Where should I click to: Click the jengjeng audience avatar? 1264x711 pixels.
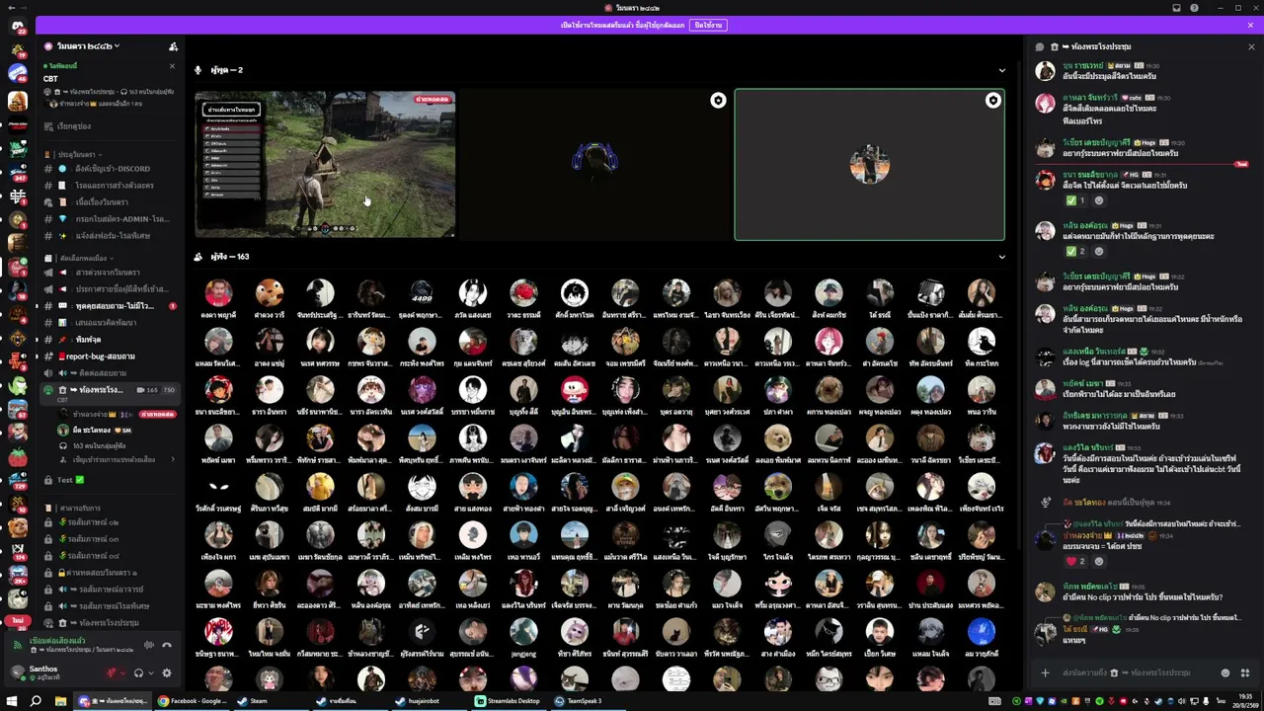tap(523, 634)
